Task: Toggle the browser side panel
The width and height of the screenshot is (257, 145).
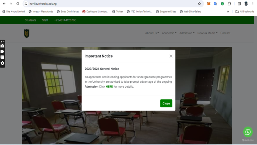Action: [239, 4]
